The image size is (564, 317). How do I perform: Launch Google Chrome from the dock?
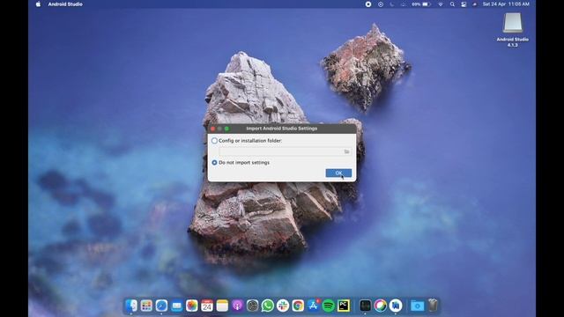298,306
